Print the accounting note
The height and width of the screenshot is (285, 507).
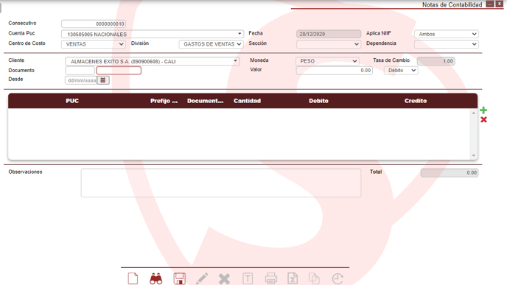pyautogui.click(x=271, y=278)
